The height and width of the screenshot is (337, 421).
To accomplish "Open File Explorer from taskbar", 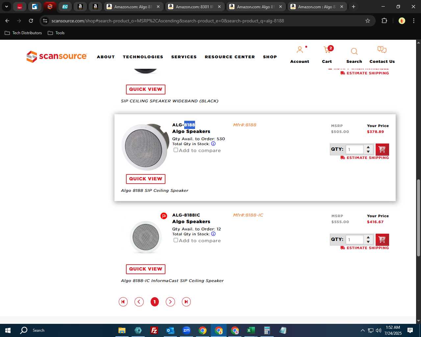I will pyautogui.click(x=122, y=330).
